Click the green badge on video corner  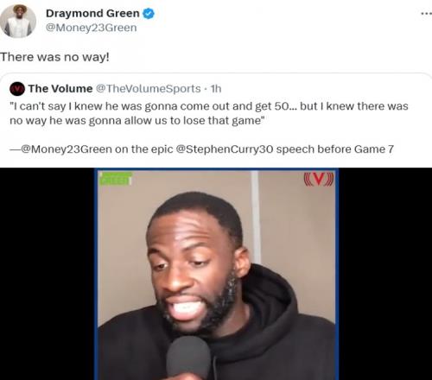[116, 179]
